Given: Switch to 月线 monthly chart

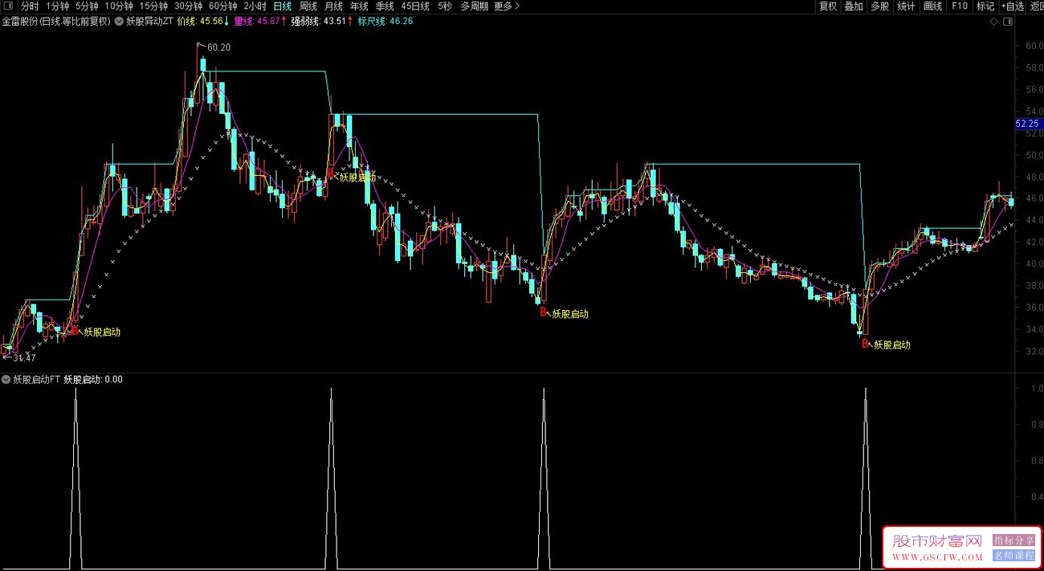Looking at the screenshot, I should 333,6.
